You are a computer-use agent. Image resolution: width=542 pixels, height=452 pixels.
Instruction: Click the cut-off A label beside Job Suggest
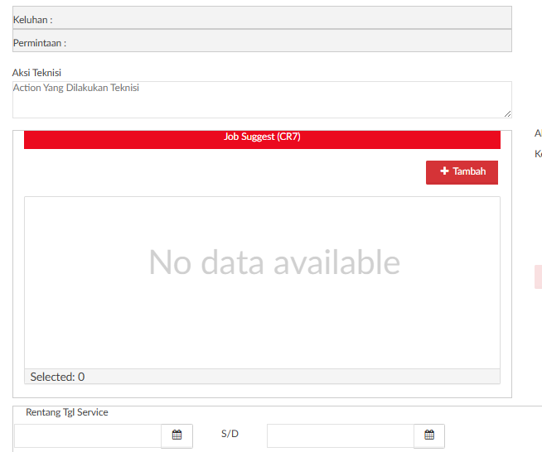pyautogui.click(x=538, y=133)
